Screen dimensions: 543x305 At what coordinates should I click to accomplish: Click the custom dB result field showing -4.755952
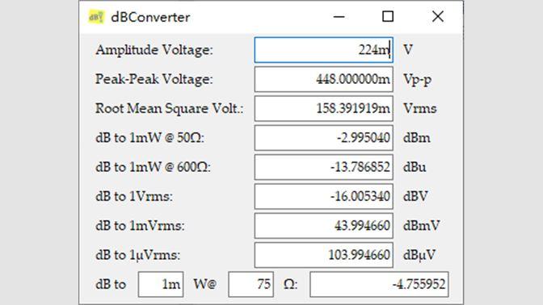click(379, 284)
